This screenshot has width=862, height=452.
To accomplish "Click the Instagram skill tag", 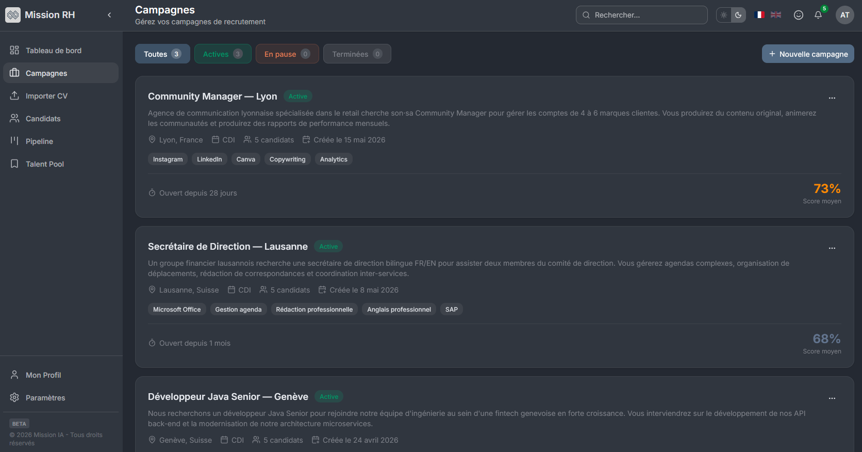I will (168, 159).
